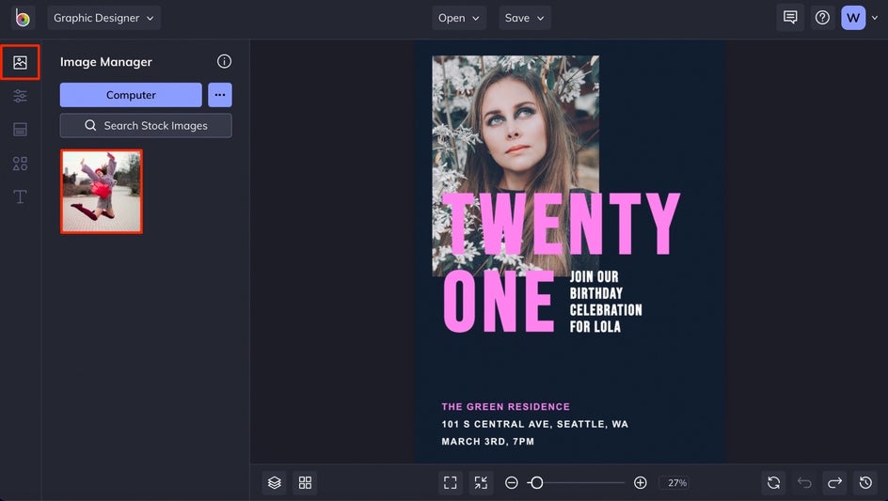
Task: Open the Text tool sidebar icon
Action: 20,197
